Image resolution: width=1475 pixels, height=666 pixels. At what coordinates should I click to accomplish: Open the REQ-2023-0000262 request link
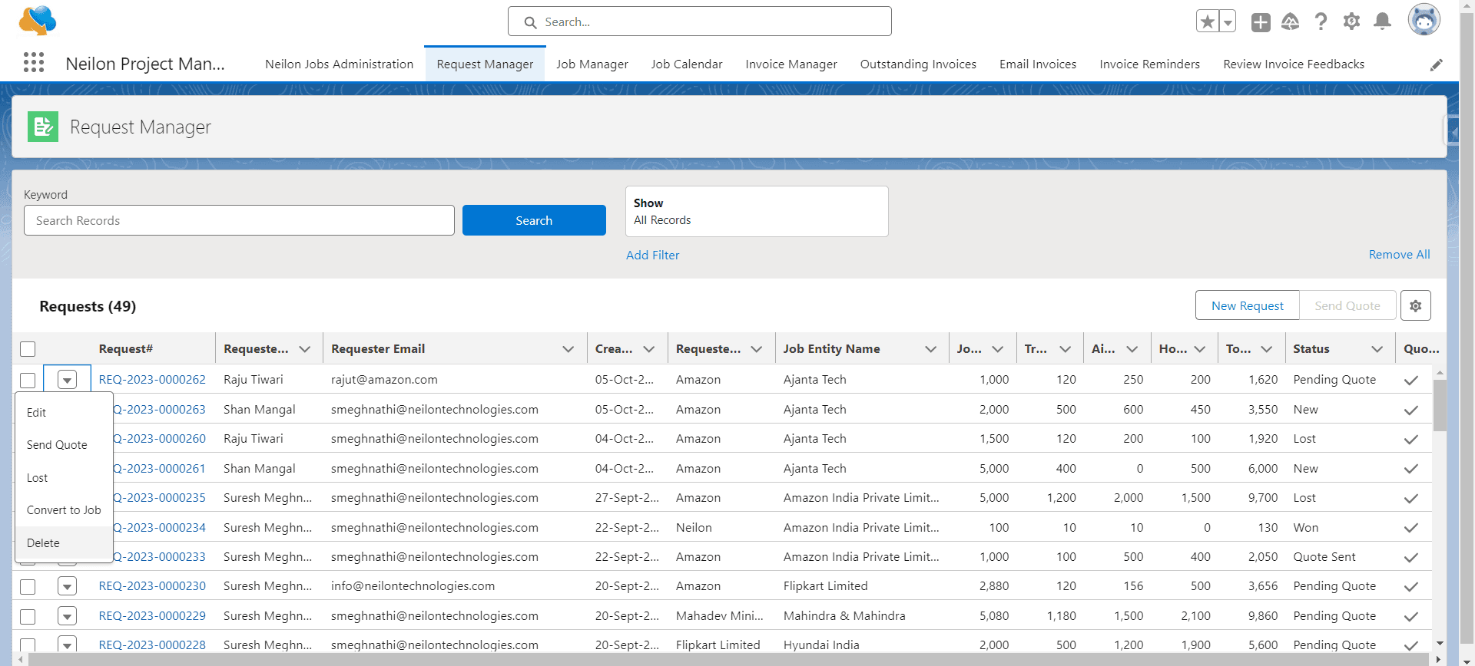[152, 380]
